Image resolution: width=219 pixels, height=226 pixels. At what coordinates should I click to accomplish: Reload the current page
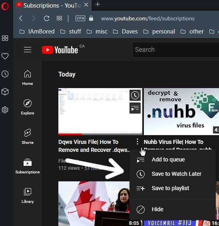(46, 18)
